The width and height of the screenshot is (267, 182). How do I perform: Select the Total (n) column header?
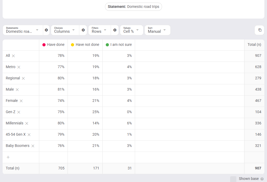click(254, 45)
